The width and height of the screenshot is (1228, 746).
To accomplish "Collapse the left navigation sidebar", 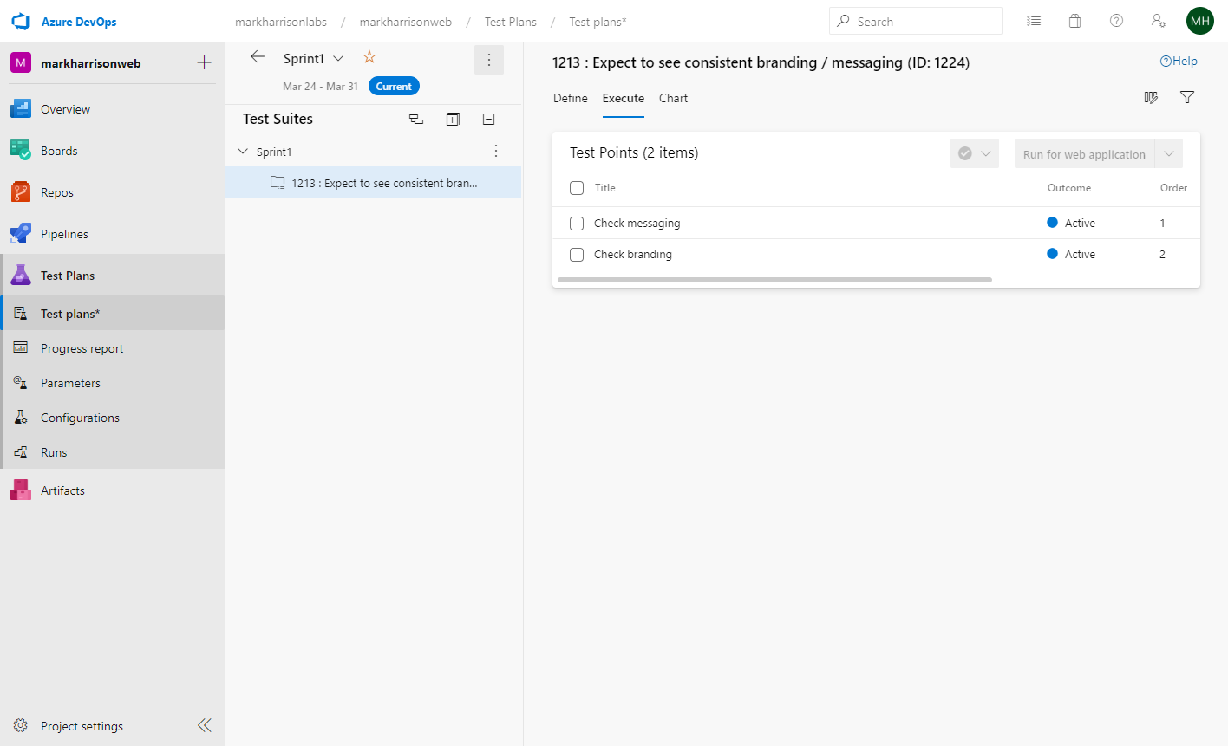I will [205, 725].
